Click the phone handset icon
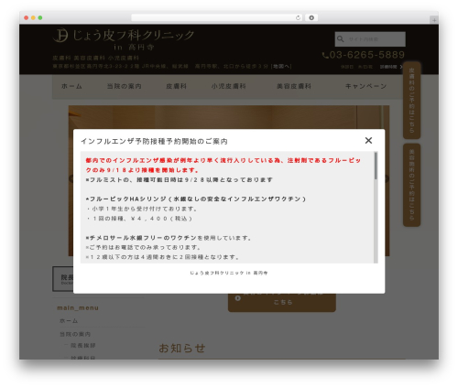The image size is (458, 387). 325,55
